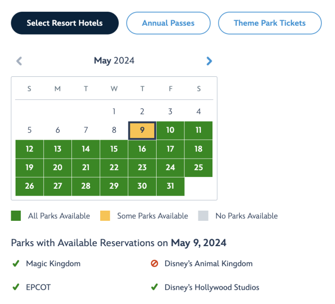
Task: Click the Hollywood Studios green checkmark
Action: (155, 287)
